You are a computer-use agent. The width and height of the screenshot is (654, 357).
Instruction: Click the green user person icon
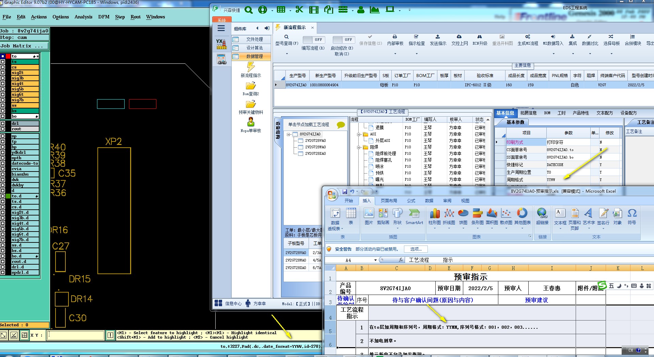(x=361, y=10)
